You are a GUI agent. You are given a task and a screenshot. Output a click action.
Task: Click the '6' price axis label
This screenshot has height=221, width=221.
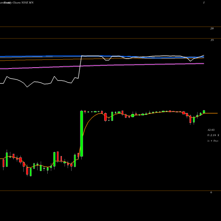pyautogui.click(x=211, y=192)
